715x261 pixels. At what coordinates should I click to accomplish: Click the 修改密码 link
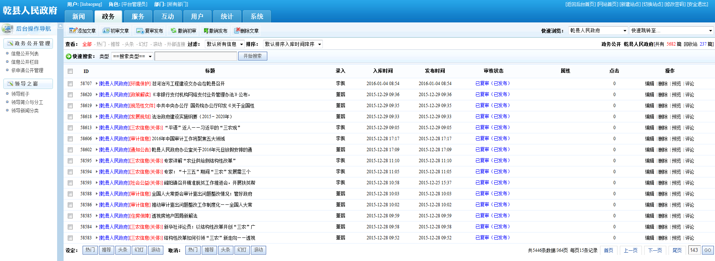click(675, 4)
